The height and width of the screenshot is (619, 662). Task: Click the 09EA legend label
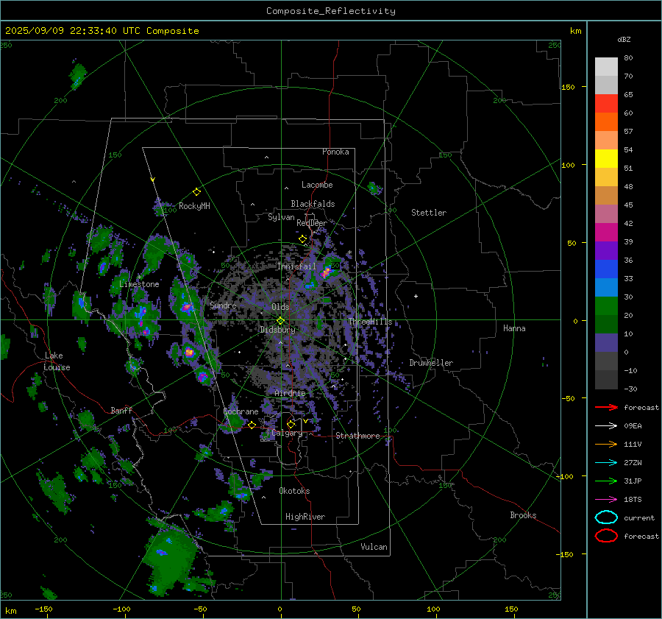pyautogui.click(x=633, y=426)
